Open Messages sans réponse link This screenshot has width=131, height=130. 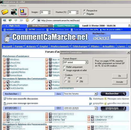click(x=118, y=99)
